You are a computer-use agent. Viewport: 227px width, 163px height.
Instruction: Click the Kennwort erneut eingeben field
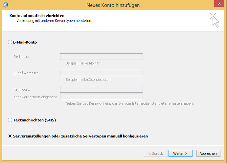point(101,97)
